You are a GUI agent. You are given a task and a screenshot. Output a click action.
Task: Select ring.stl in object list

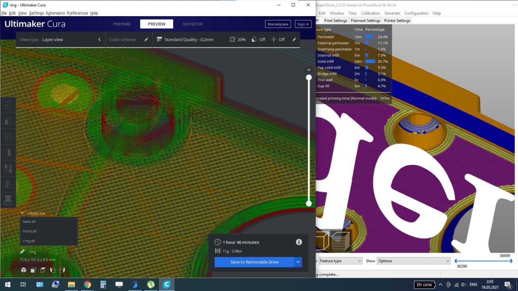49,241
